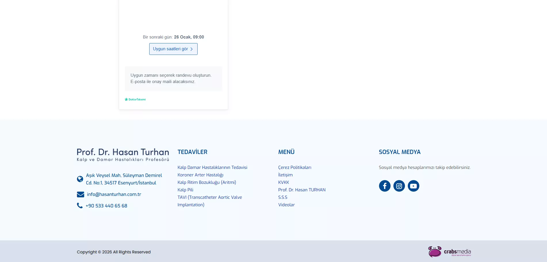Viewport: 547px width, 262px height.
Task: Open the Instagram social media icon
Action: click(x=399, y=186)
